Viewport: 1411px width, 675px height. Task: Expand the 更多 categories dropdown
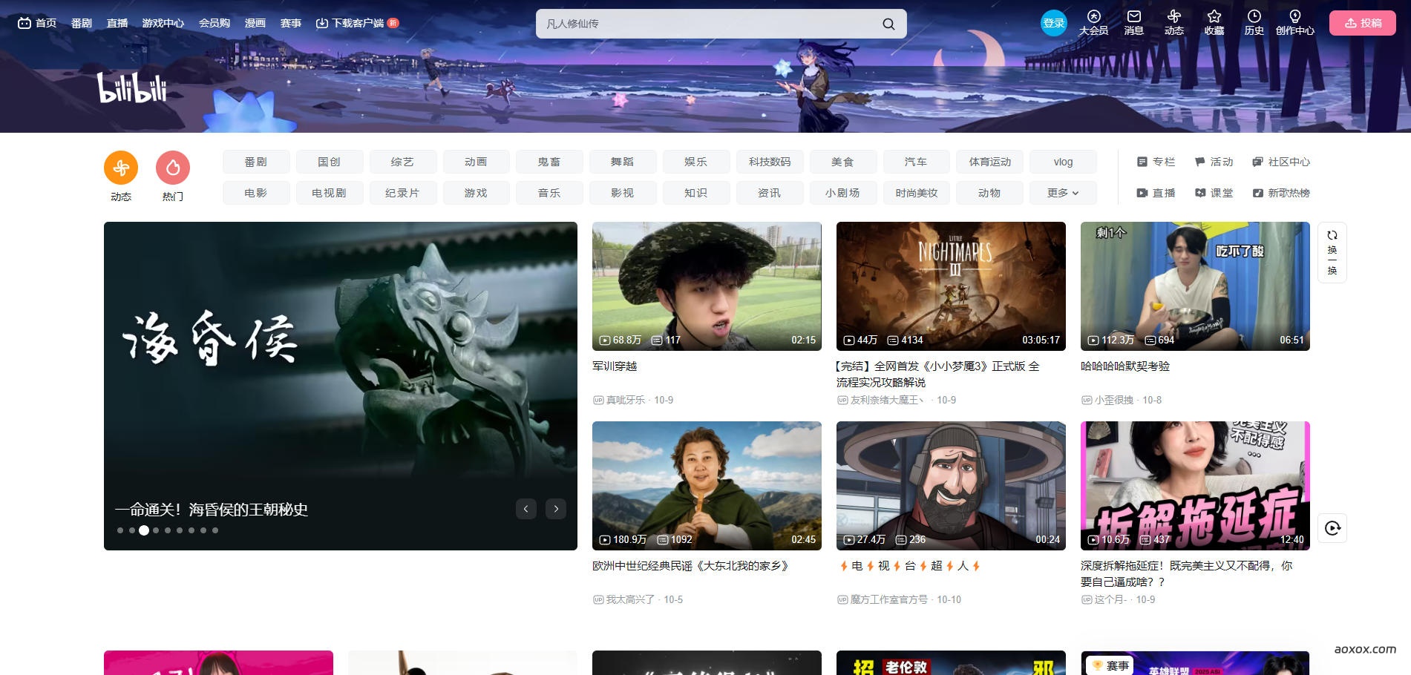tap(1062, 193)
